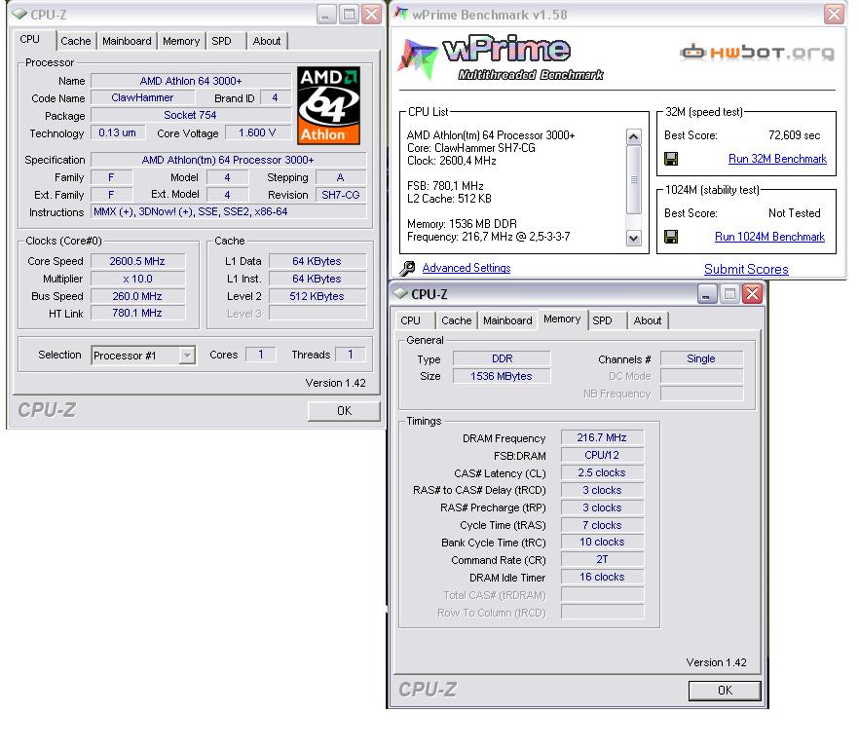The height and width of the screenshot is (751, 859).
Task: Click the save icon beside Run 32M Benchmark
Action: tap(670, 159)
